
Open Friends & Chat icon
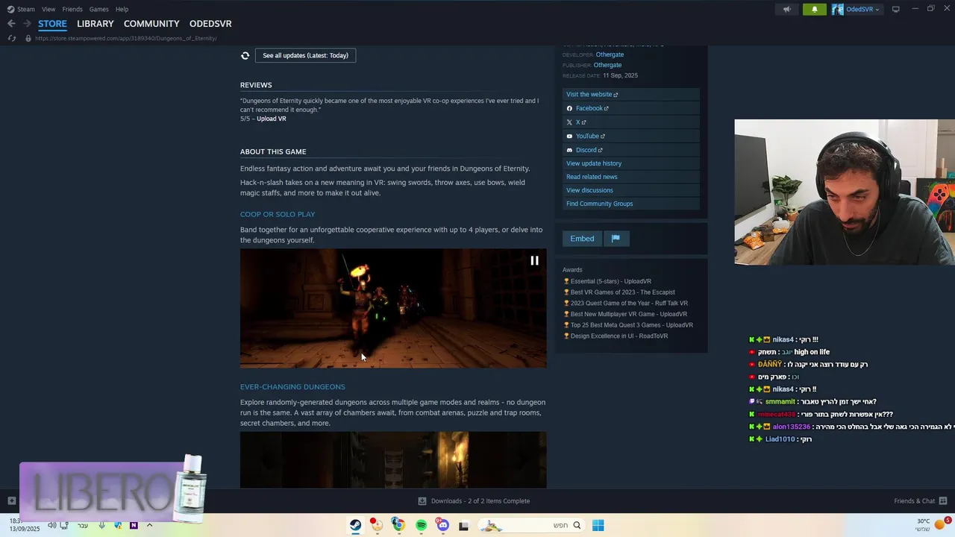click(x=943, y=501)
